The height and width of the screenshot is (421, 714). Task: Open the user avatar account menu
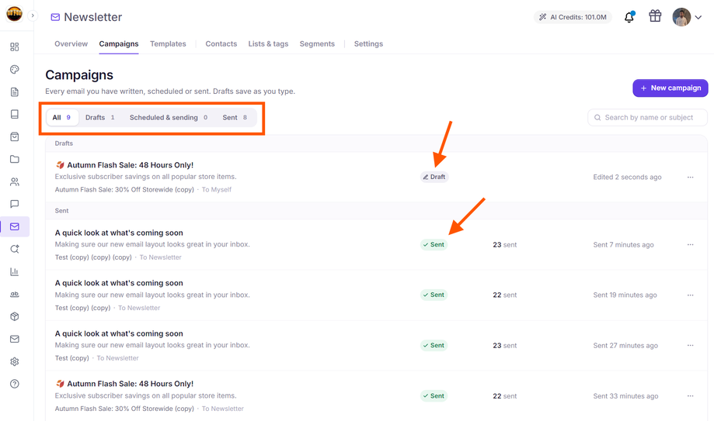pos(687,17)
